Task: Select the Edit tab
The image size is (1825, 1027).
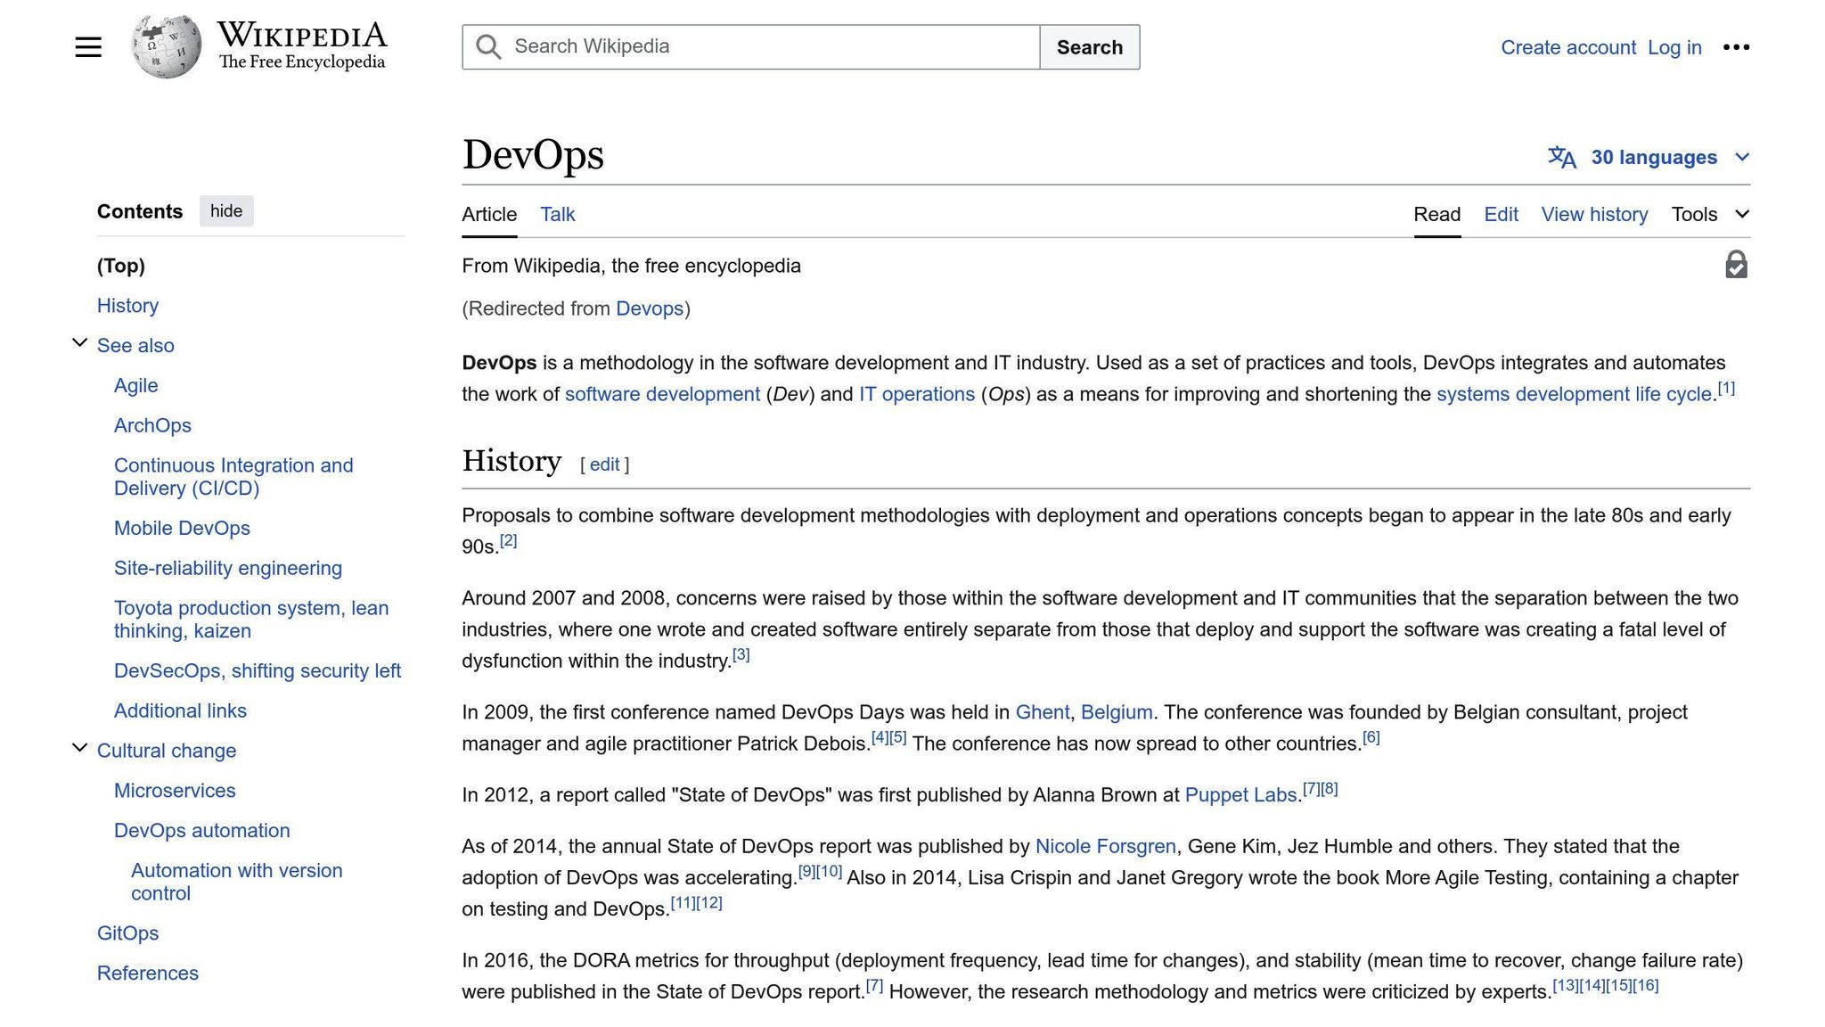Action: pyautogui.click(x=1501, y=214)
